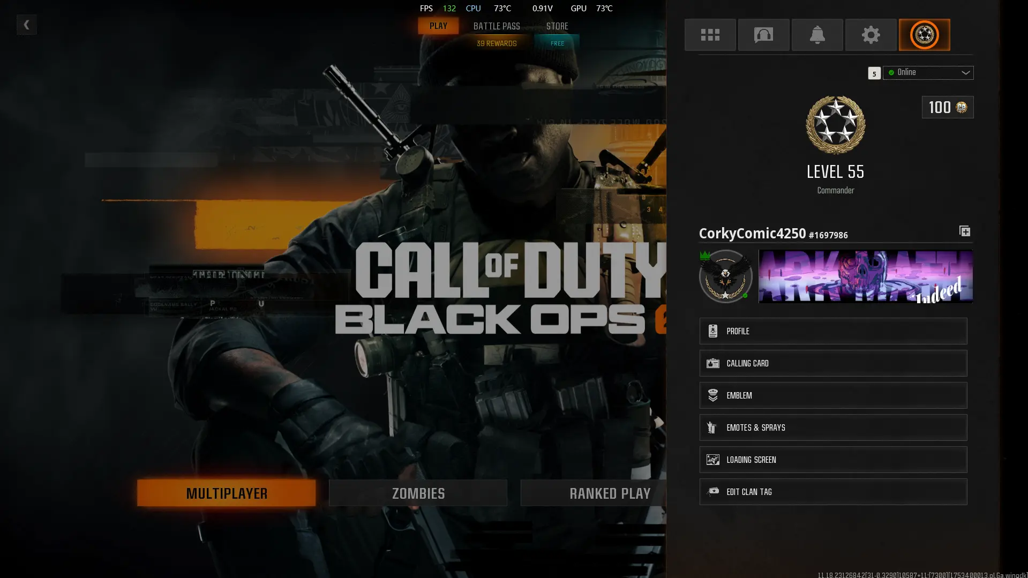Copy player ID with the copy icon

(x=964, y=231)
